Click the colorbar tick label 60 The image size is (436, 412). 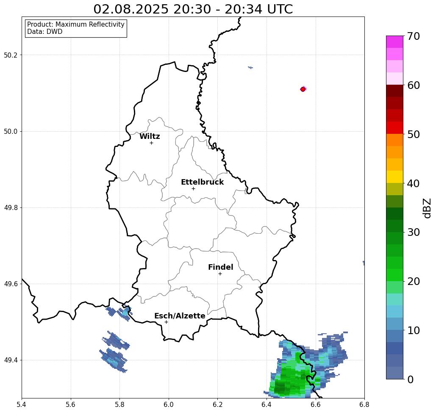click(x=413, y=85)
